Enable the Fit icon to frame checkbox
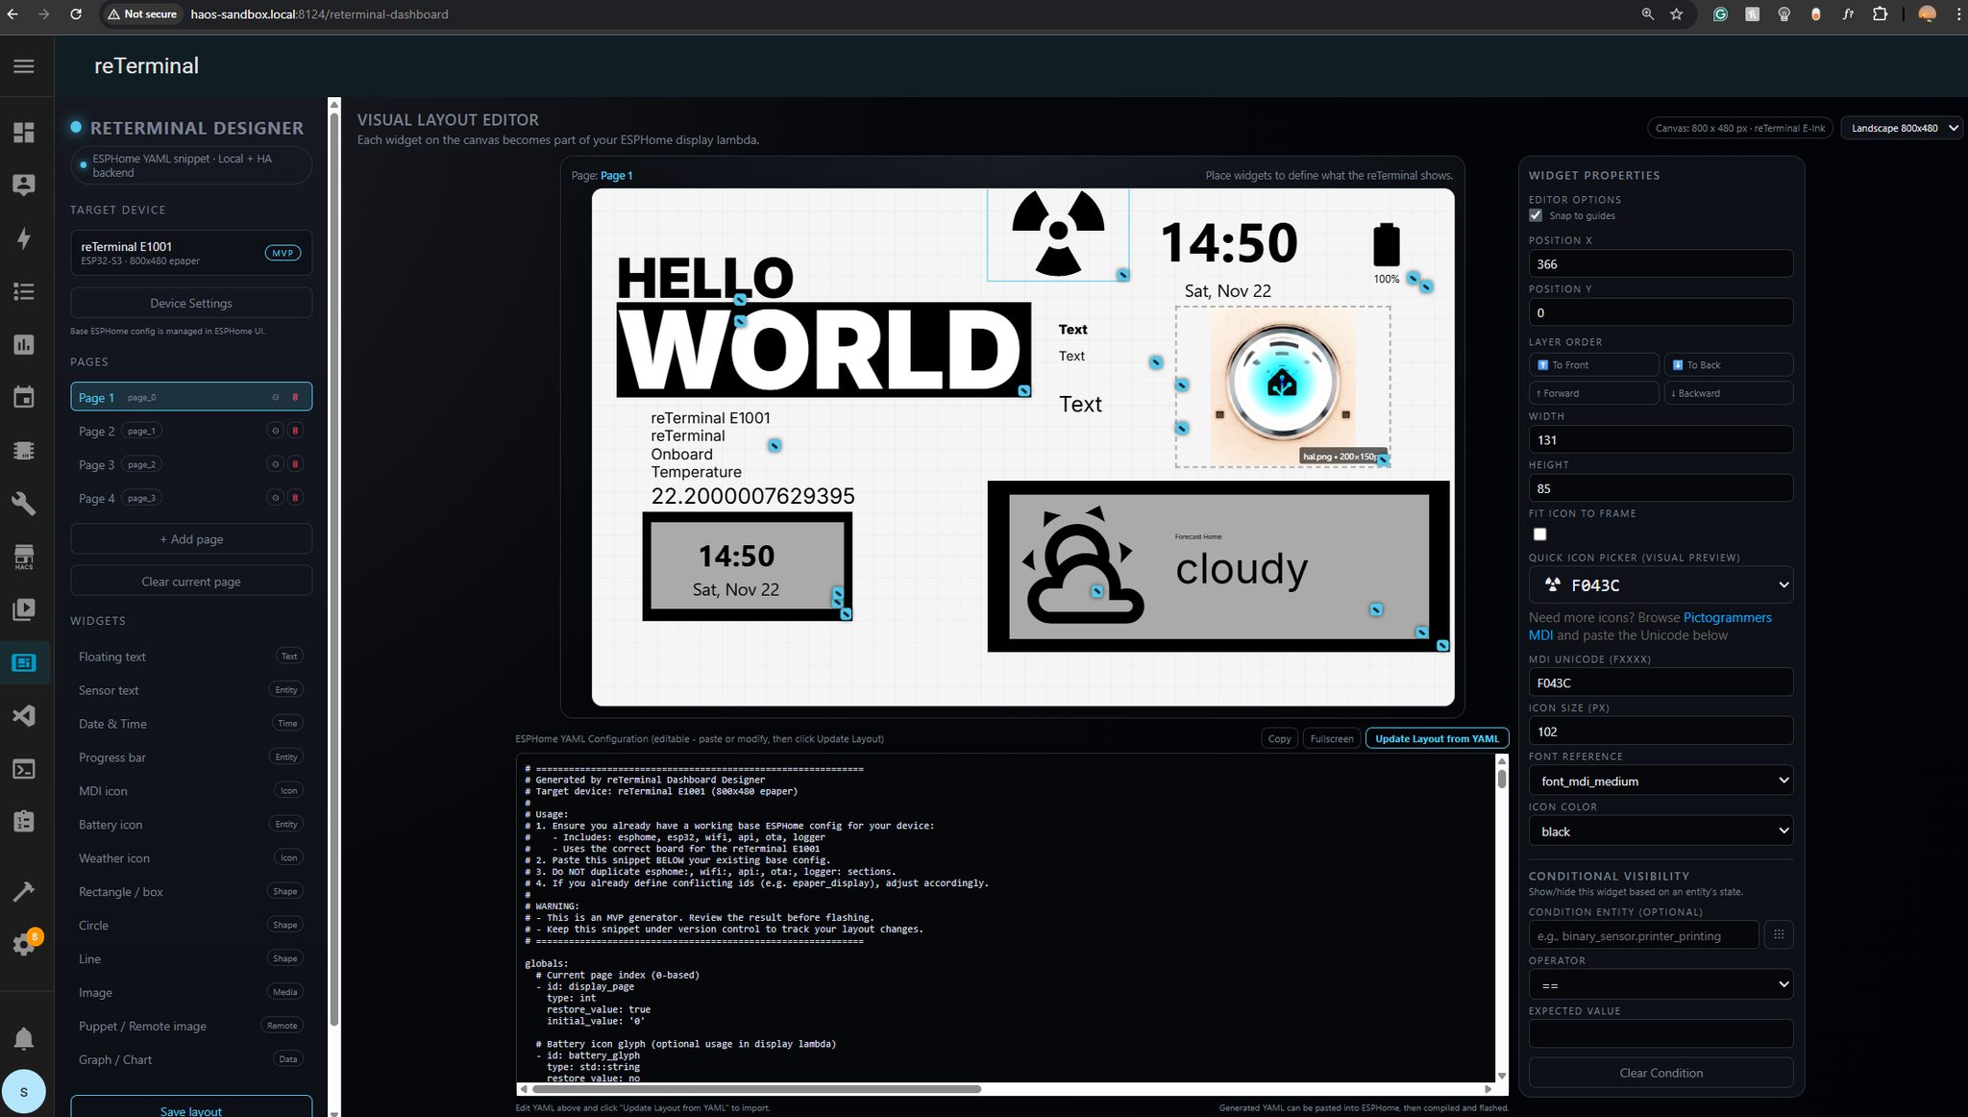The image size is (1968, 1117). point(1539,534)
